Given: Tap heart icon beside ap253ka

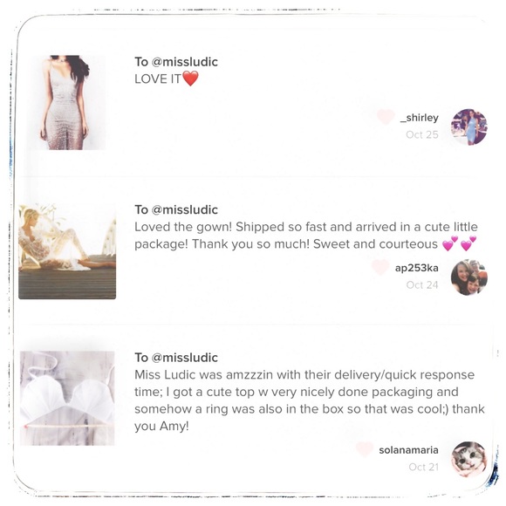Looking at the screenshot, I should click(380, 267).
